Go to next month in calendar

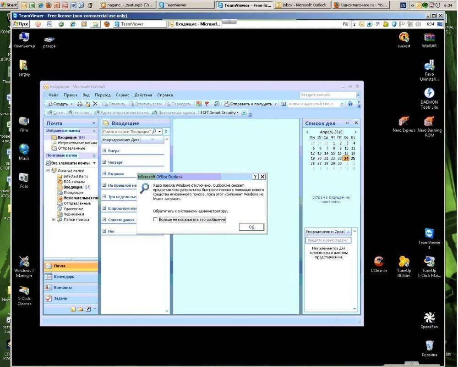[x=355, y=132]
